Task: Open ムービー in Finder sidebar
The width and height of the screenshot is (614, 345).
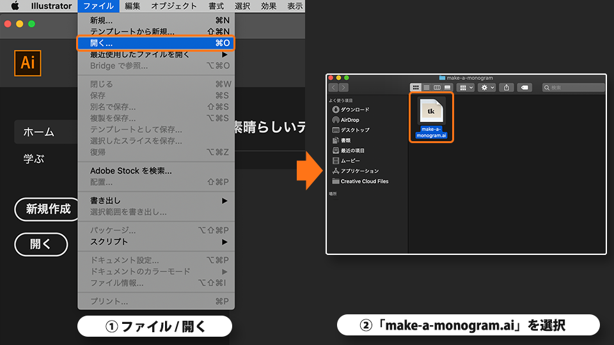Action: (346, 160)
